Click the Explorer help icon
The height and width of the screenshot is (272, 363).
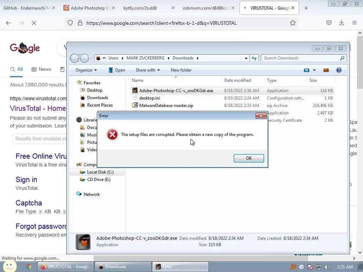(339, 70)
